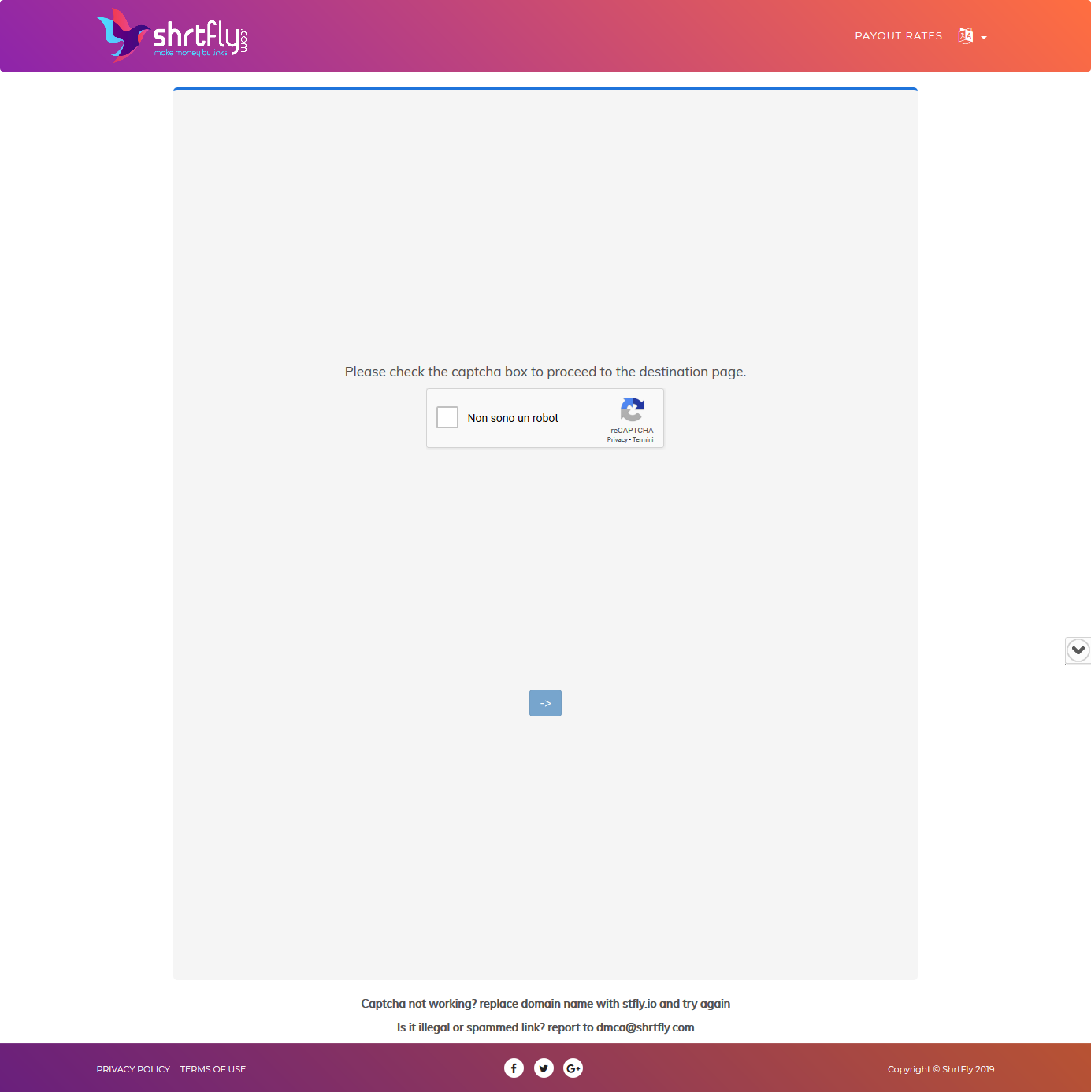The width and height of the screenshot is (1091, 1092).
Task: Open the reCAPTCHA Termini link
Action: [x=643, y=440]
